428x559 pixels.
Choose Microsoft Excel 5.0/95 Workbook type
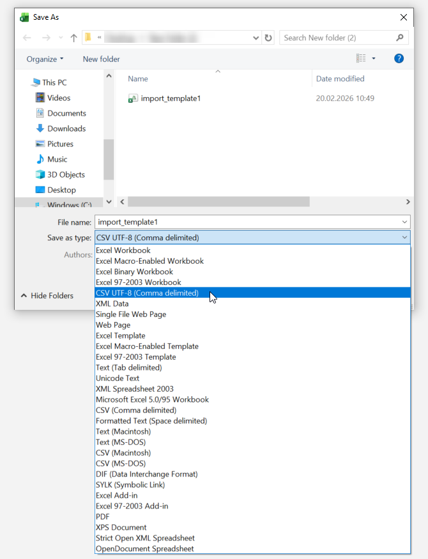click(253, 399)
